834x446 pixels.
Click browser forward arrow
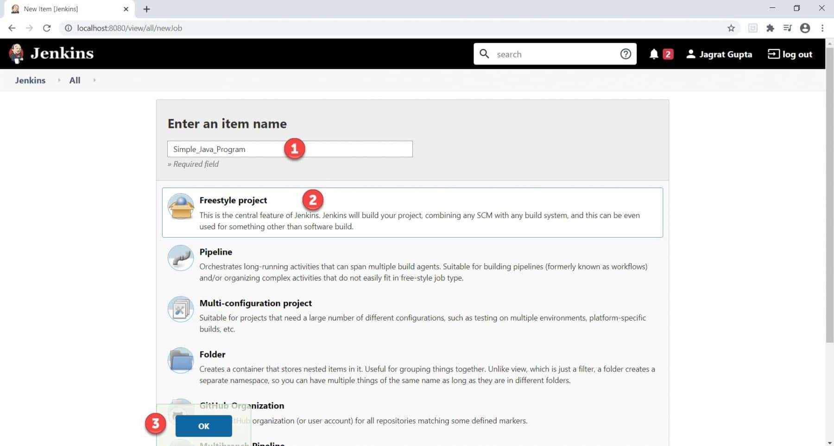point(29,28)
